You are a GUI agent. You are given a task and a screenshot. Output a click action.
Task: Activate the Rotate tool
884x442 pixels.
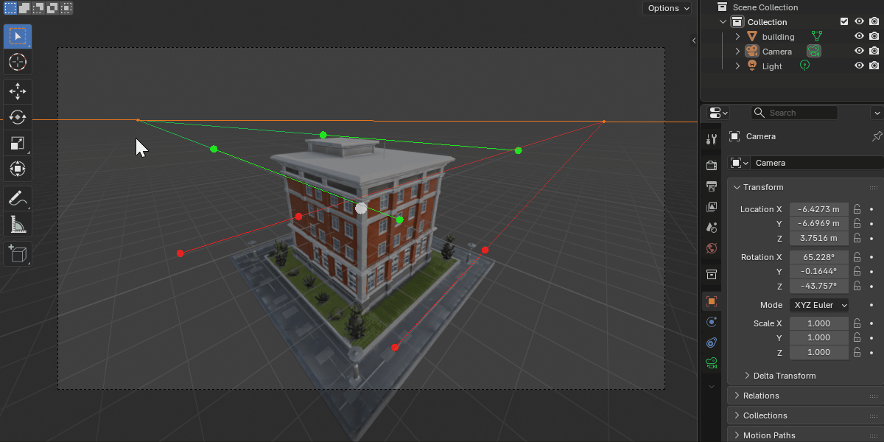(x=18, y=117)
